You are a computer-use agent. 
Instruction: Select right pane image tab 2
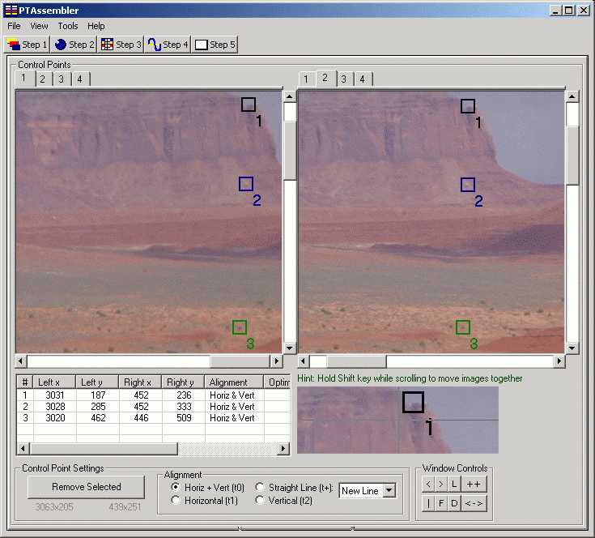pos(325,79)
